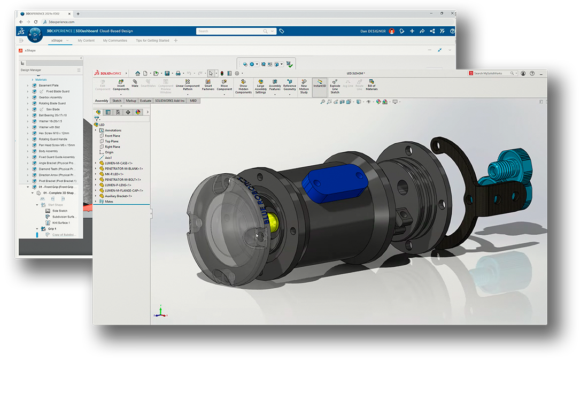The width and height of the screenshot is (588, 401).
Task: Select Front Plane in the feature tree
Action: (x=112, y=136)
